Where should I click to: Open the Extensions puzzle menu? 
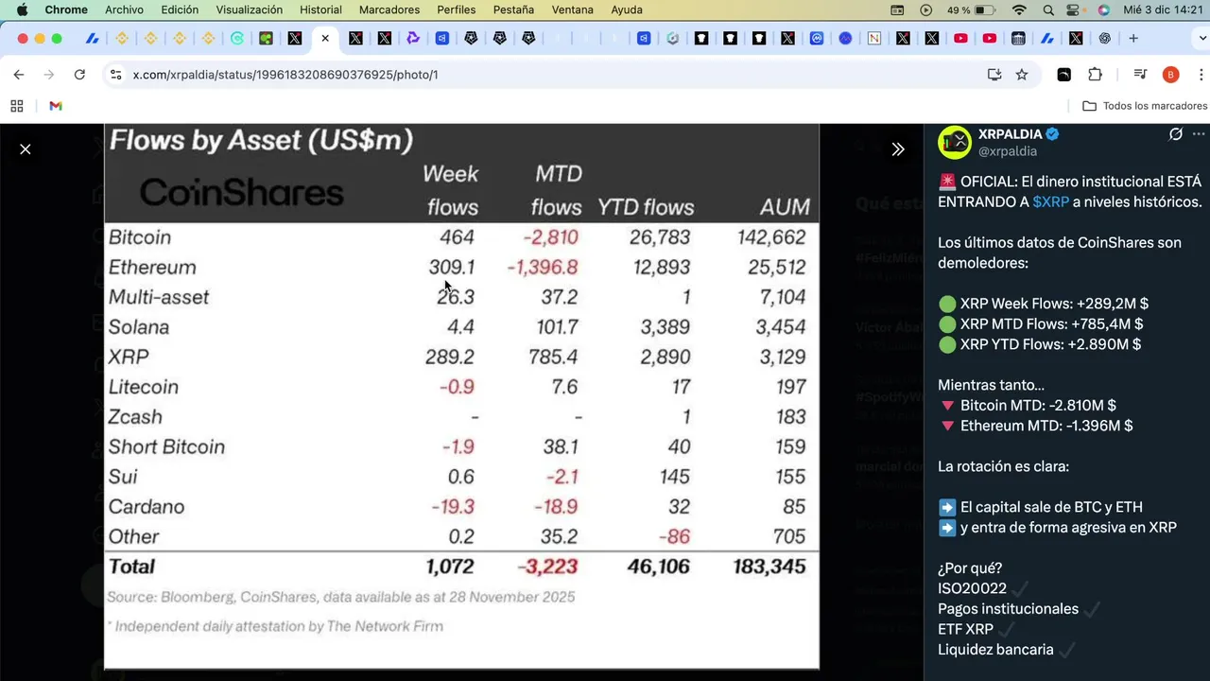(1096, 75)
